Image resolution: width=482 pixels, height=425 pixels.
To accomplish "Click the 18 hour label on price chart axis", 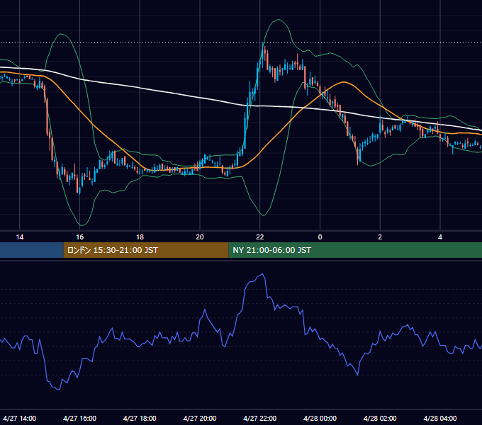I will [x=140, y=237].
